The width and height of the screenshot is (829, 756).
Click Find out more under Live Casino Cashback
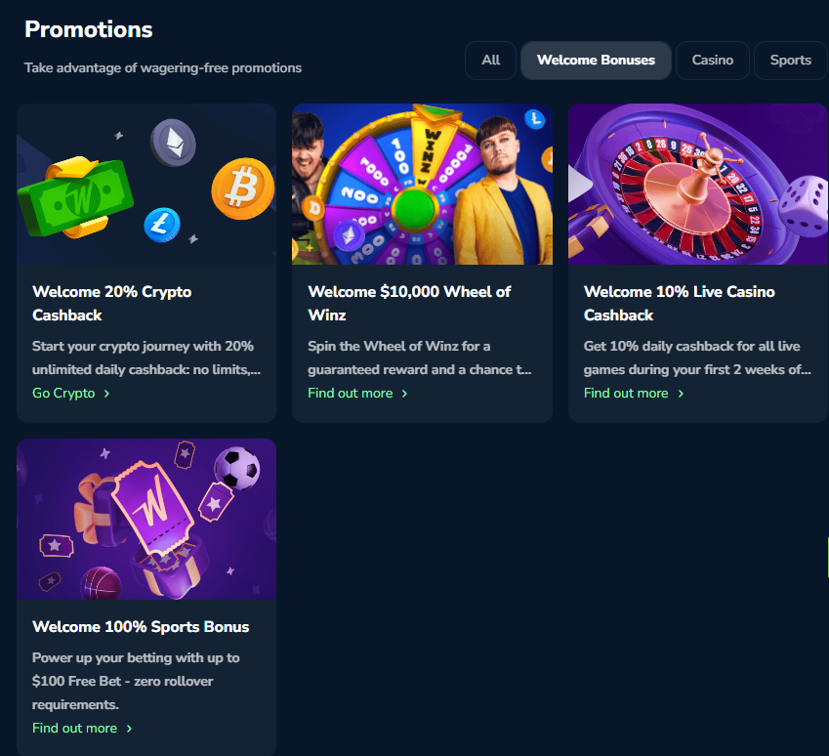(626, 394)
